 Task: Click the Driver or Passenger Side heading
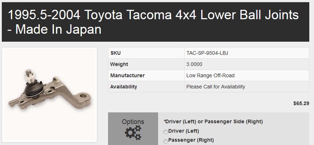213,121
